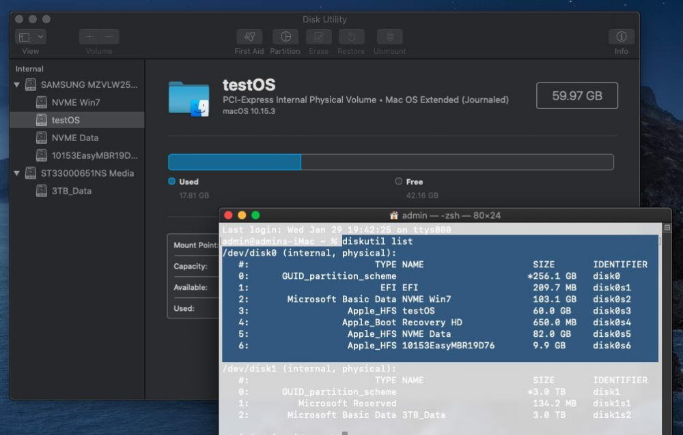
Task: Select the 10153EasyMBR19D volume
Action: pyautogui.click(x=76, y=155)
